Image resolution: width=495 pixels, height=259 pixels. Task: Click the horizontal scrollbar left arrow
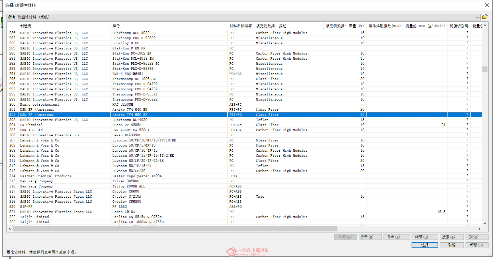[x=10, y=229]
